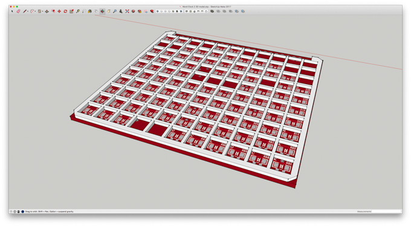This screenshot has height=226, width=411.
Task: Click Zoom Extents icon
Action: (127, 11)
